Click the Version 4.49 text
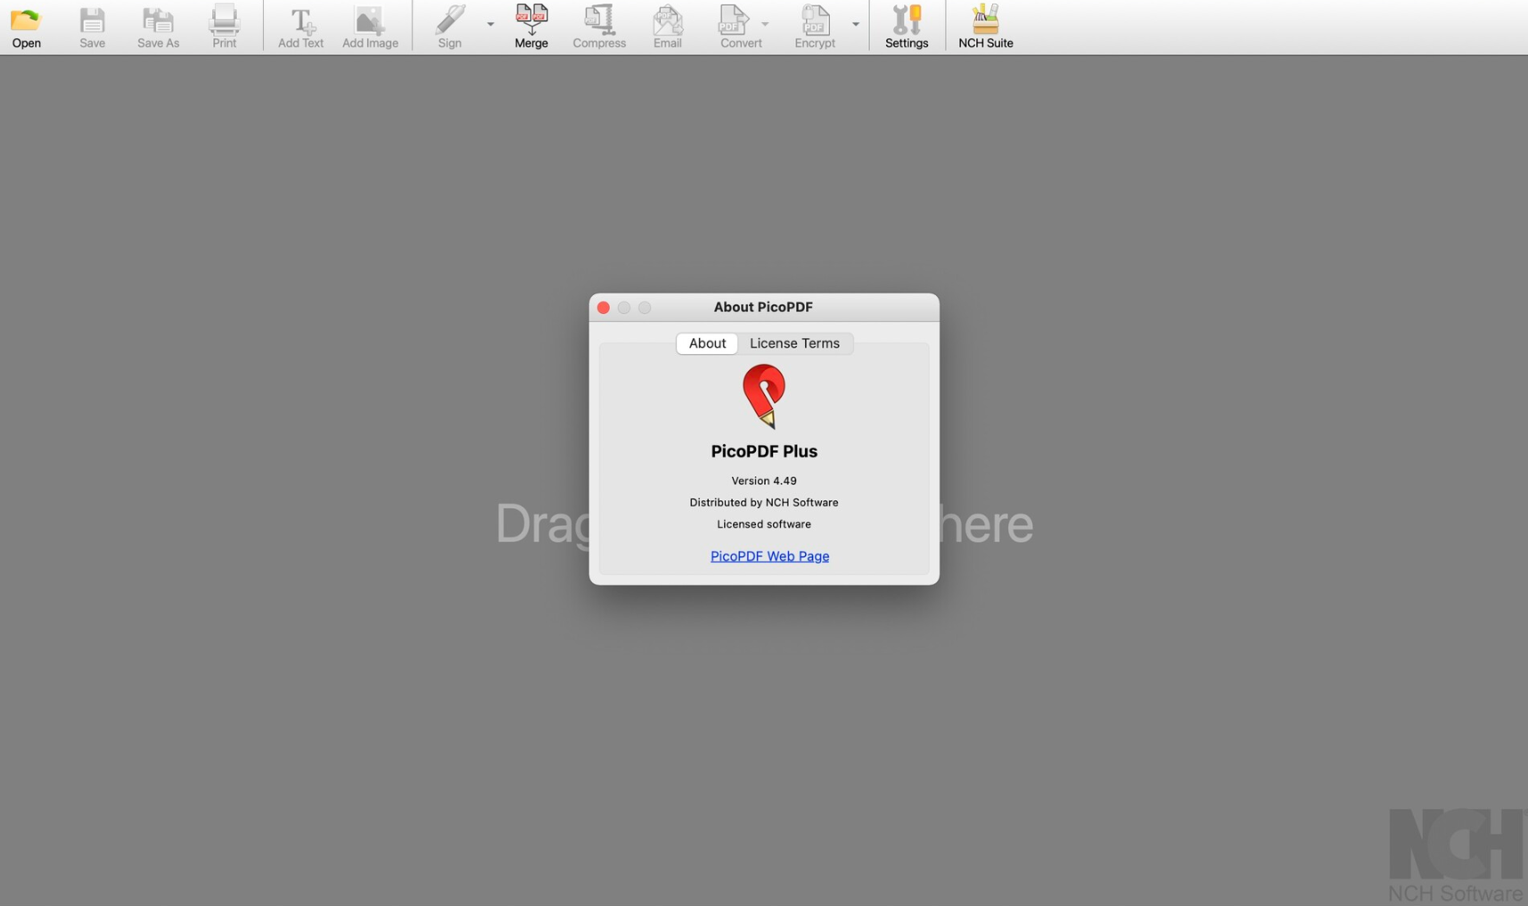This screenshot has width=1528, height=906. click(764, 481)
